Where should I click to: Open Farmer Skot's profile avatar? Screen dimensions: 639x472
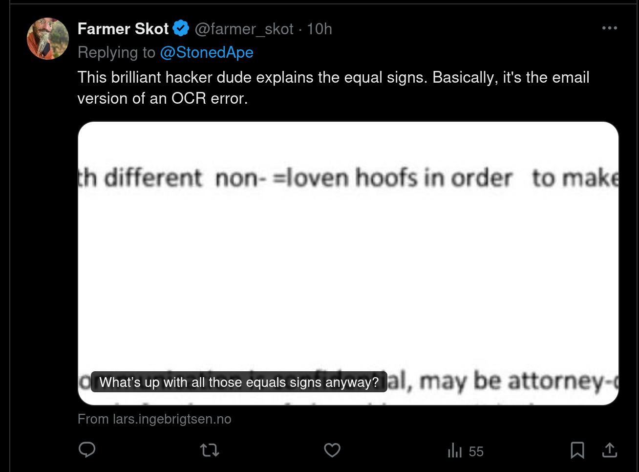point(47,39)
